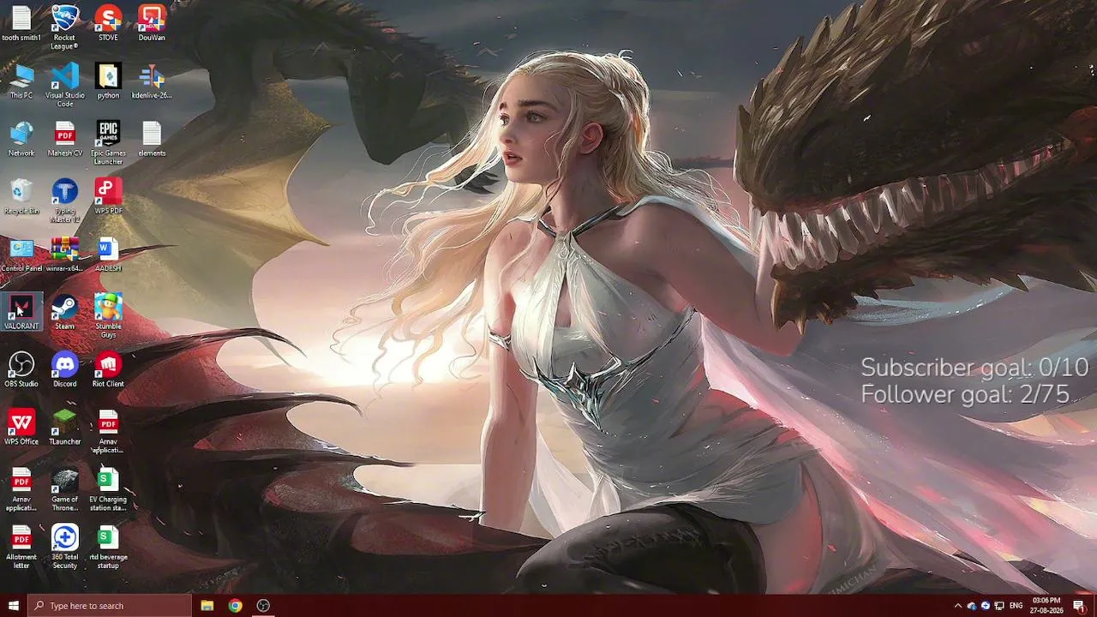The width and height of the screenshot is (1097, 617).
Task: Open the network status tray icon
Action: click(999, 606)
